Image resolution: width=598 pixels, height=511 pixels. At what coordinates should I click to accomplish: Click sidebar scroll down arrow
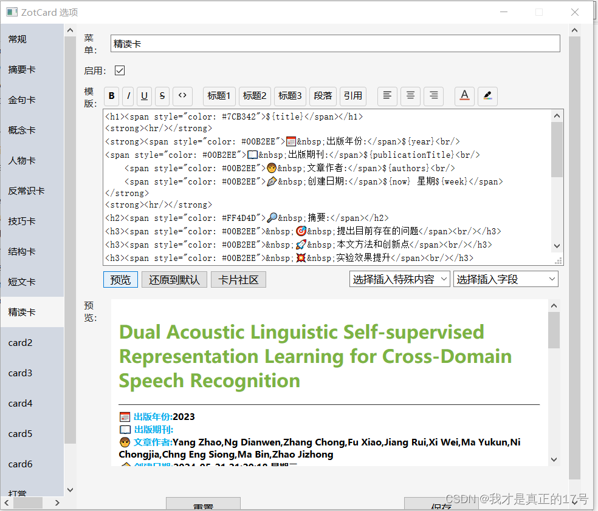pyautogui.click(x=70, y=490)
